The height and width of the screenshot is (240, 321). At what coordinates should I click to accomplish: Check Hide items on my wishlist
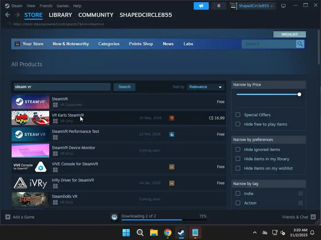[238, 168]
